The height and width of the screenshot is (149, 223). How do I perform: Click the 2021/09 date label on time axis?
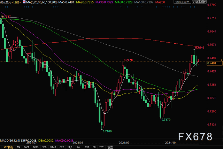click(124, 143)
